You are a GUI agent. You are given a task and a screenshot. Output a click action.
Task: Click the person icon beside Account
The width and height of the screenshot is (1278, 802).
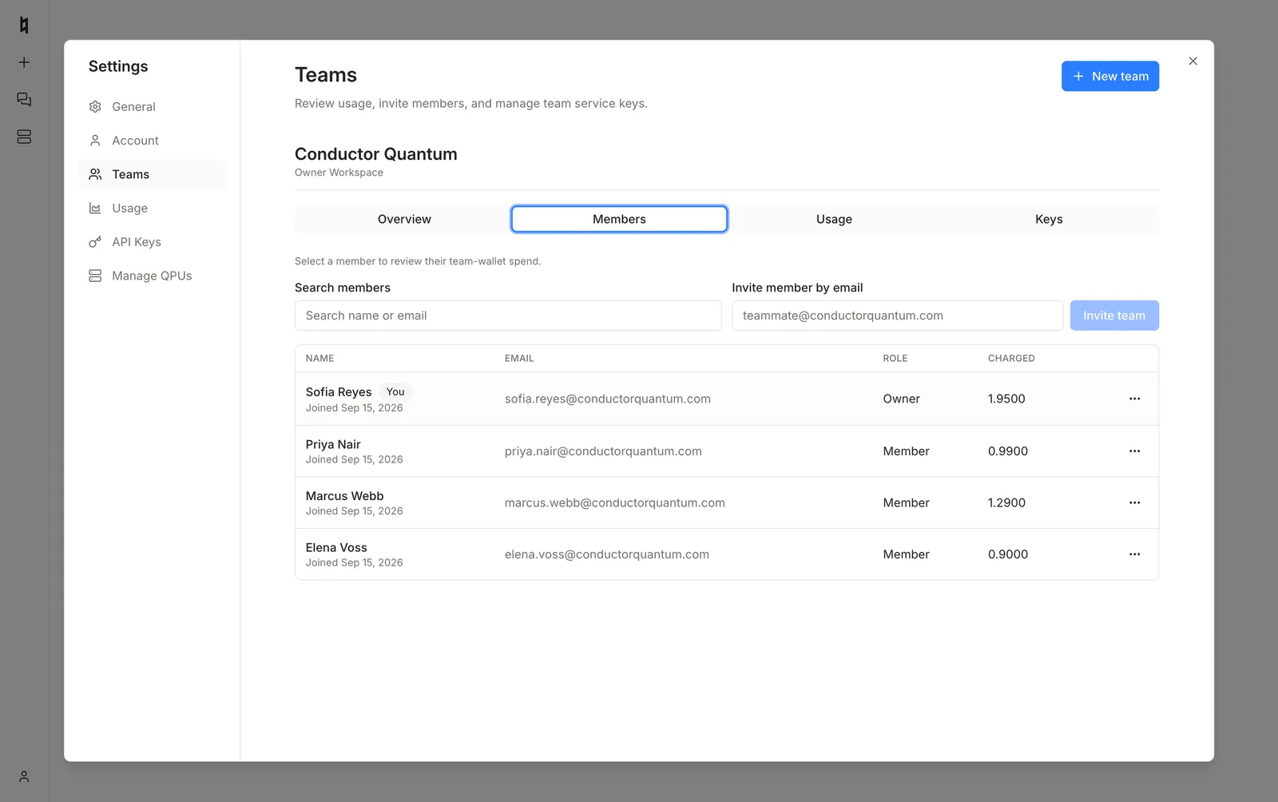coord(95,141)
